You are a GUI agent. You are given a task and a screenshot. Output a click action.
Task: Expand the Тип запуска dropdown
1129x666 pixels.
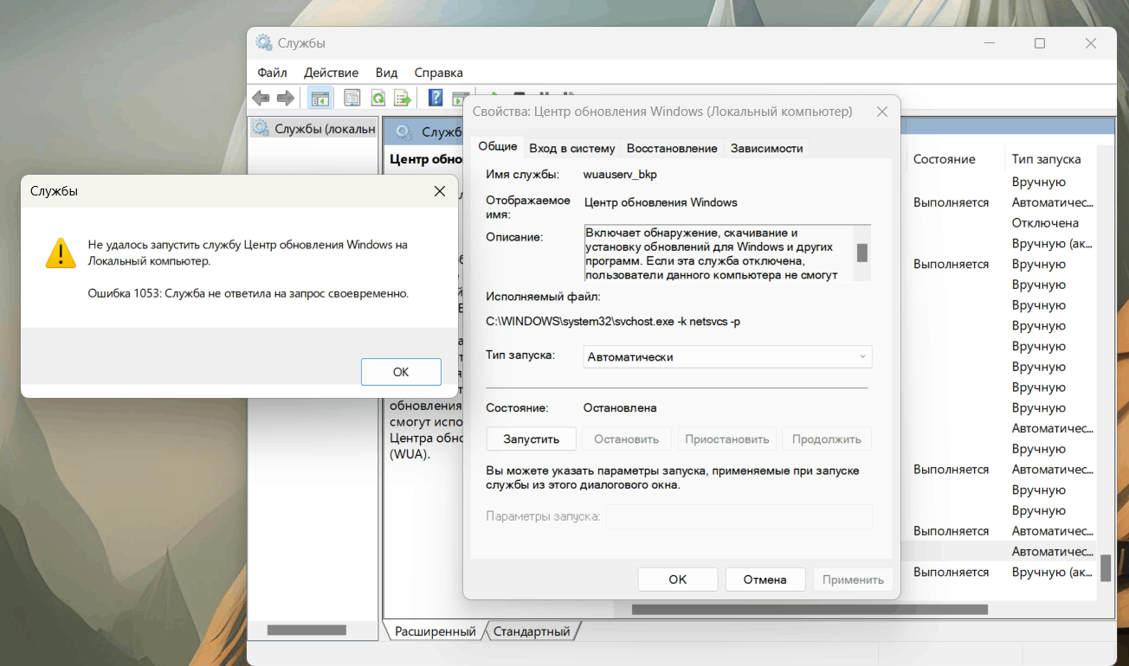[x=727, y=356]
